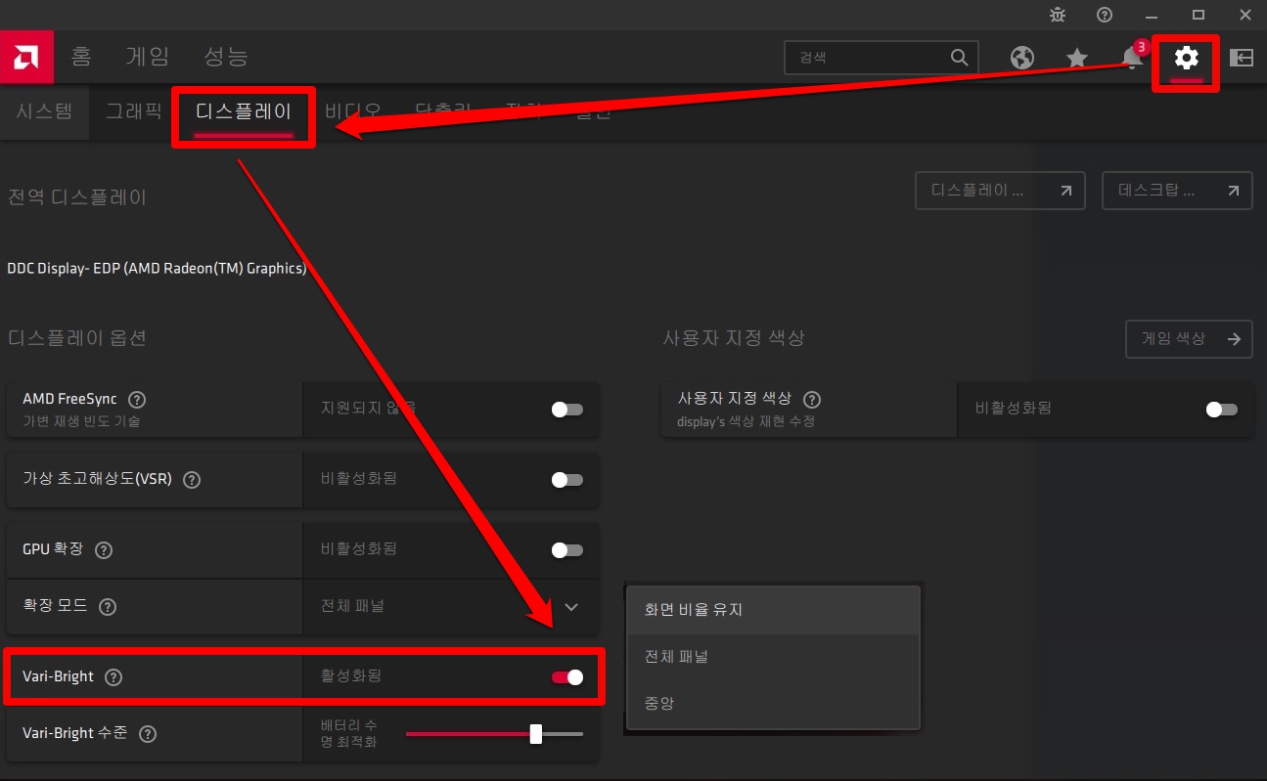Toggle the sidebar panel icon

1241,58
